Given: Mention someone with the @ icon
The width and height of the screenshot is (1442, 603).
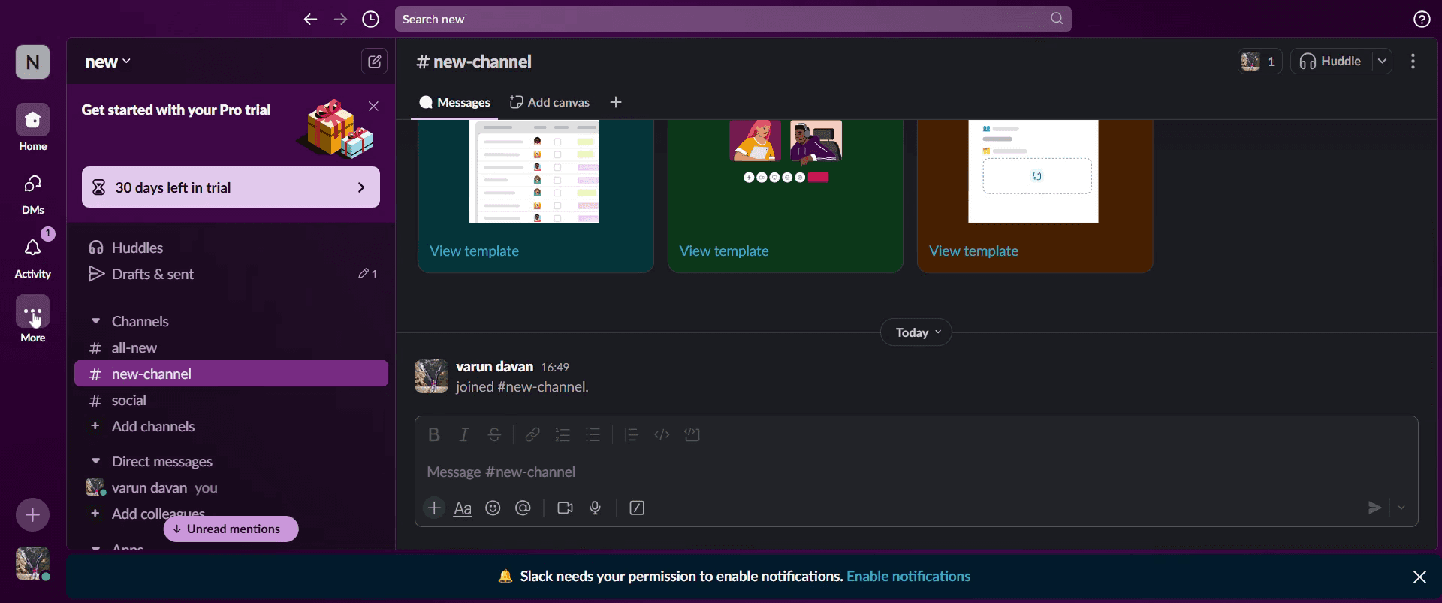Looking at the screenshot, I should pos(523,508).
